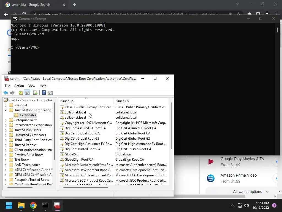Open the File menu in certlm
The width and height of the screenshot is (282, 212).
[x=7, y=86]
